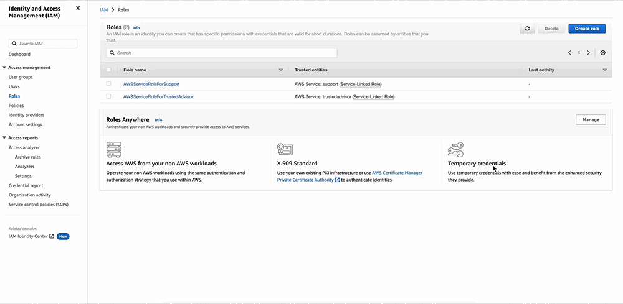Open Archive rules under Access analyzer
Image resolution: width=623 pixels, height=304 pixels.
[28, 157]
